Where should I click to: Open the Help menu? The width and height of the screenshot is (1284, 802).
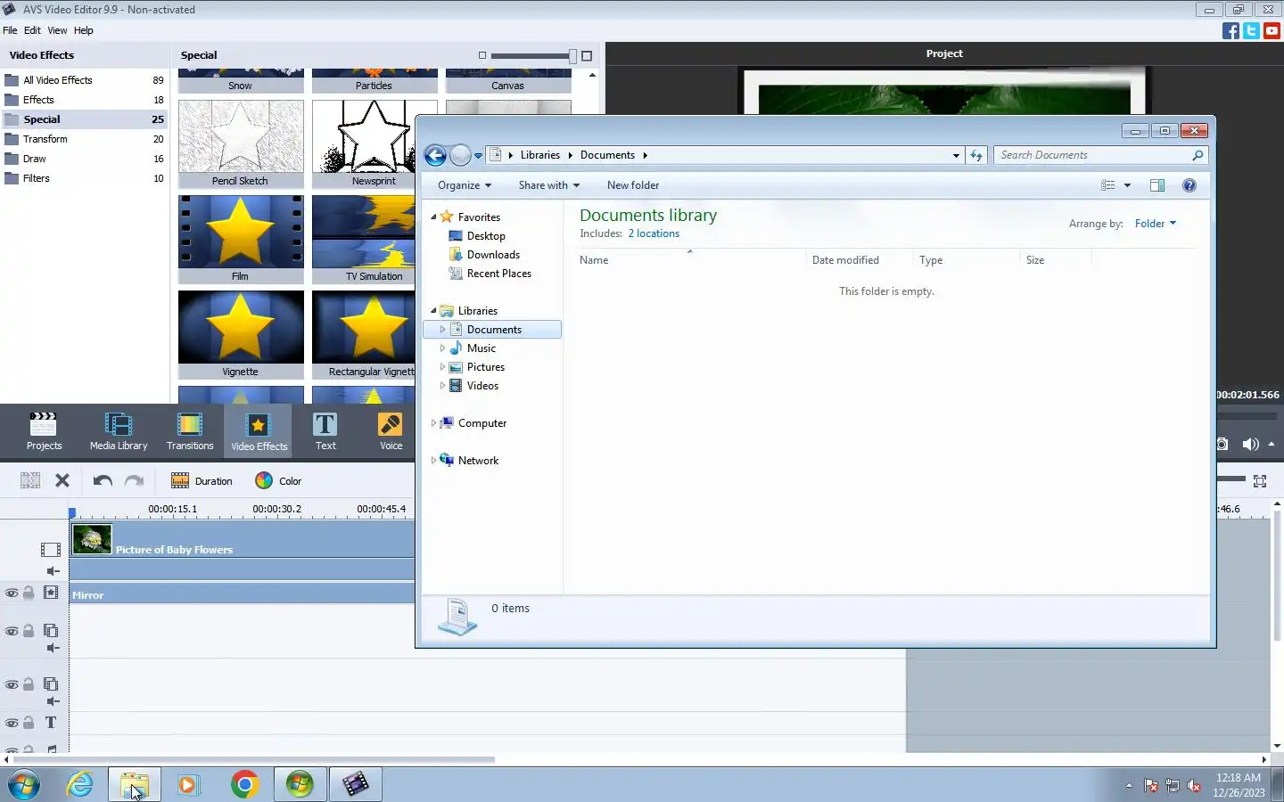pos(83,30)
